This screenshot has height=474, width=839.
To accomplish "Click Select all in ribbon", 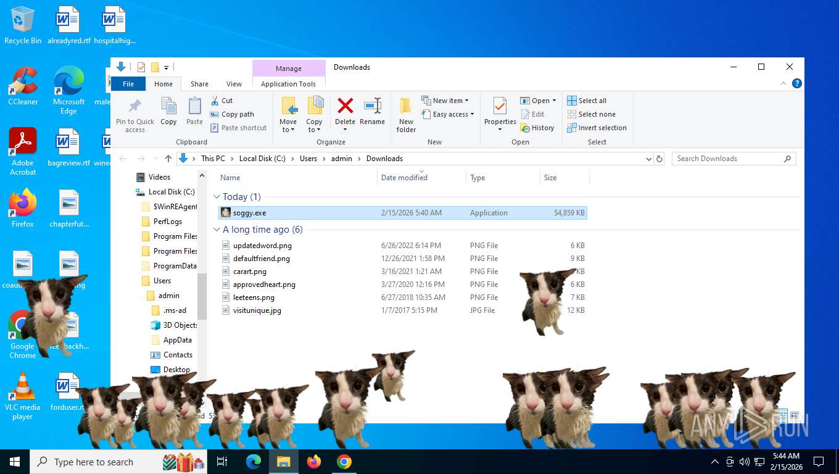I will 587,101.
